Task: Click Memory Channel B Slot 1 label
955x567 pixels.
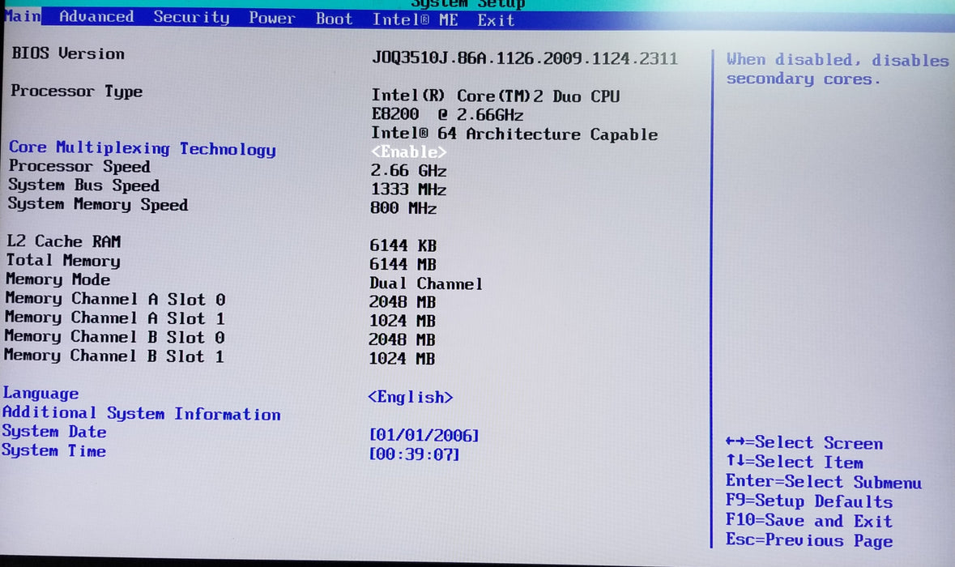Action: coord(114,356)
